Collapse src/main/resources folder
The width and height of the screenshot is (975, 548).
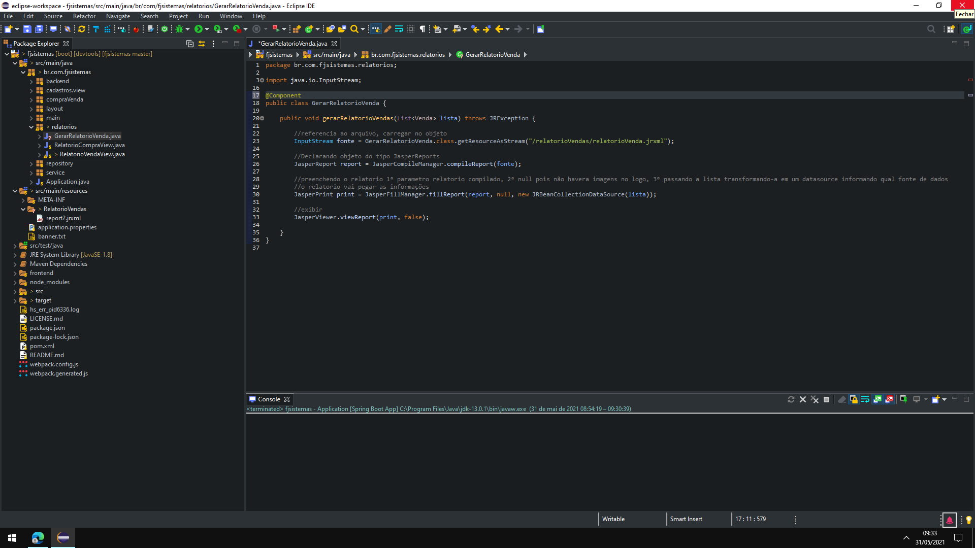coord(15,191)
